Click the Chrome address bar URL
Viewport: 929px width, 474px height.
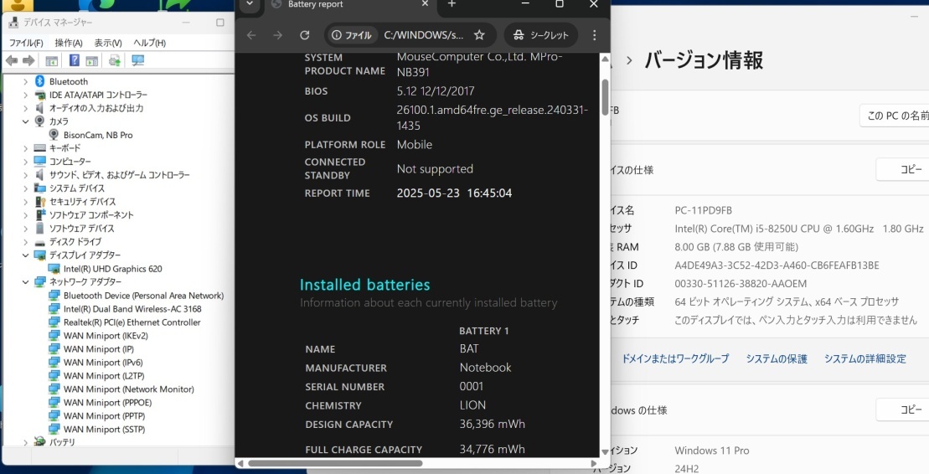pyautogui.click(x=424, y=35)
